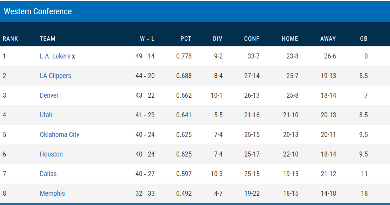Click the TEAM column header
The width and height of the screenshot is (390, 205).
pyautogui.click(x=48, y=39)
